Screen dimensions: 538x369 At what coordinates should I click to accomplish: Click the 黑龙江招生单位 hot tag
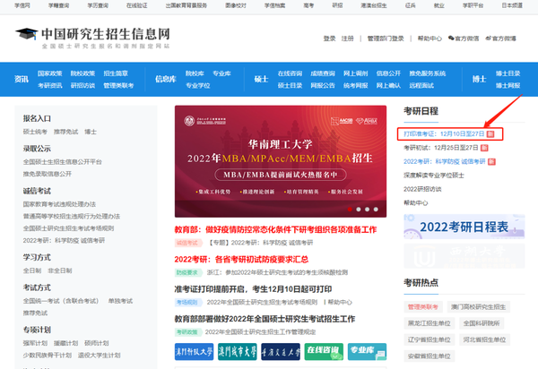click(429, 323)
